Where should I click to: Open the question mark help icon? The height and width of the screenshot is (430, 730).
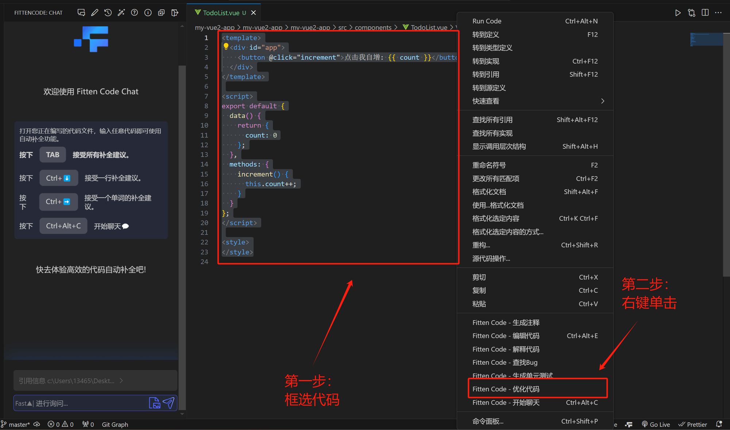134,13
